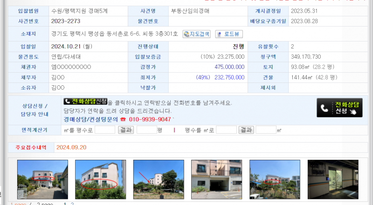Screen dimensions: 373x205
Task: Click the ㎡ input field for 평 conversion
Action: pos(104,130)
